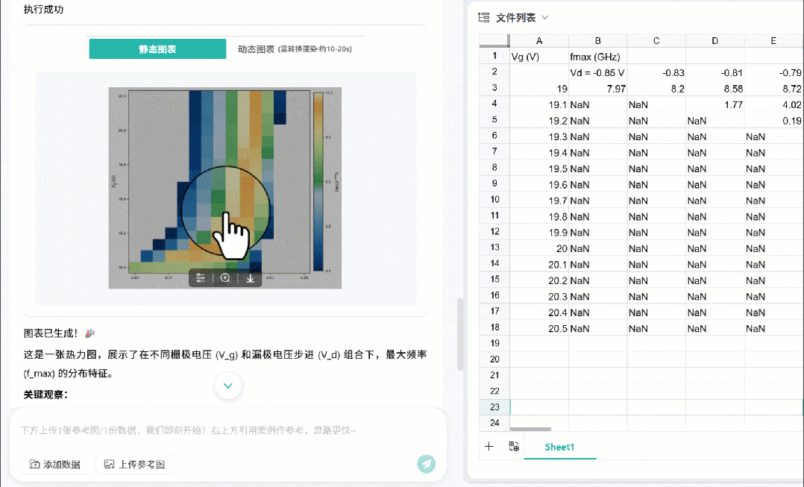Click the zoom-in magnifier on chart
Image resolution: width=804 pixels, height=487 pixels.
pyautogui.click(x=225, y=278)
